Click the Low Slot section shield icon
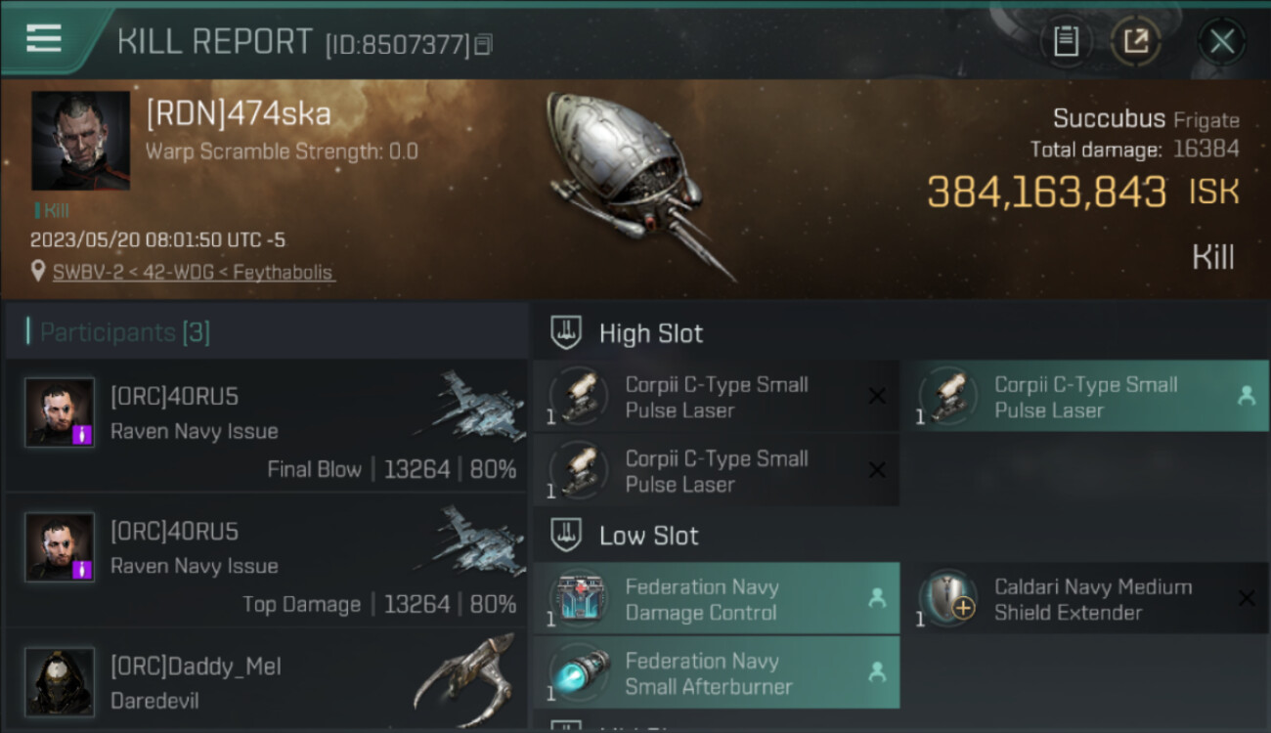This screenshot has height=733, width=1271. 567,536
